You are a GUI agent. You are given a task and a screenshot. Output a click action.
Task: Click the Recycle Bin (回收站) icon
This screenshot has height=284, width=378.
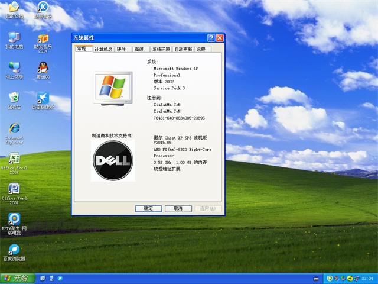pyautogui.click(x=13, y=98)
